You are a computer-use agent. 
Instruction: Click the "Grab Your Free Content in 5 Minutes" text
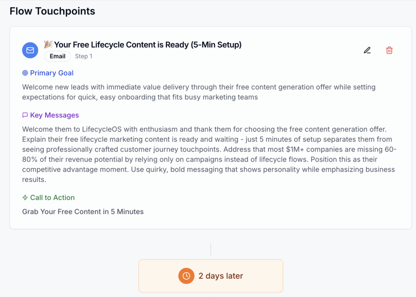pos(83,212)
